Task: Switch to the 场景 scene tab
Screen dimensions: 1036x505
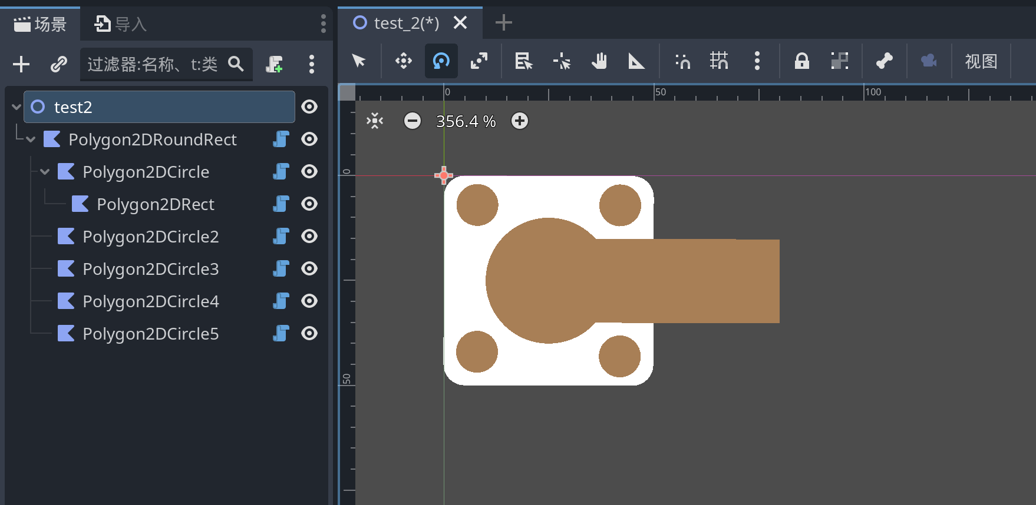Action: tap(40, 24)
